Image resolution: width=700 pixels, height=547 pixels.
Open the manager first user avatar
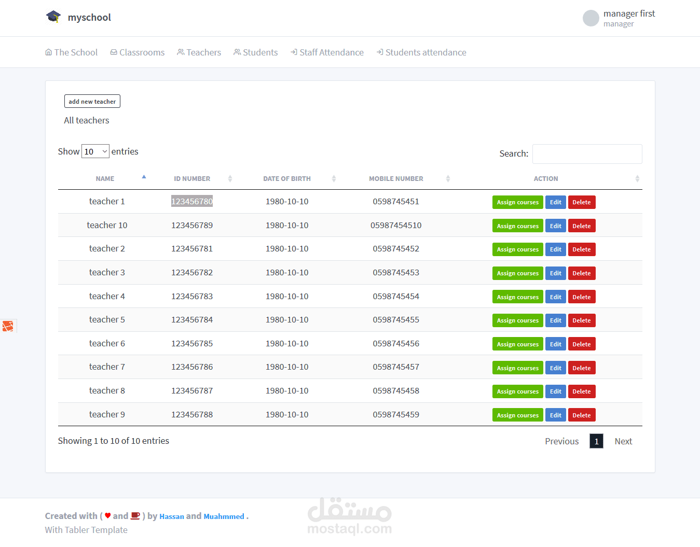(591, 18)
